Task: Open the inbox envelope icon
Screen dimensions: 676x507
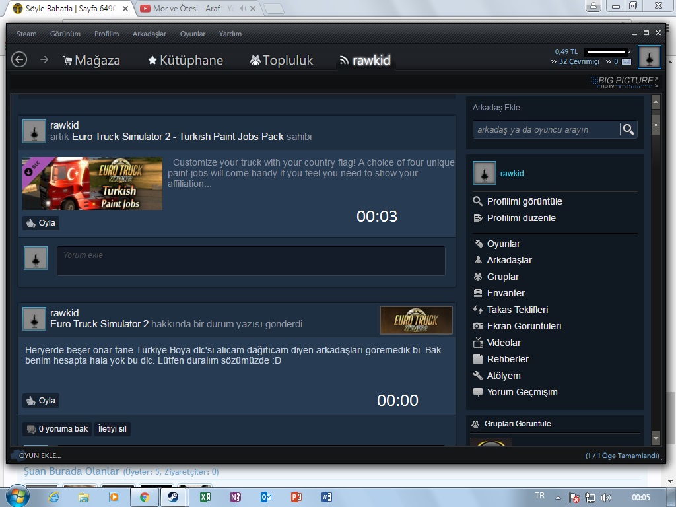Action: point(626,61)
